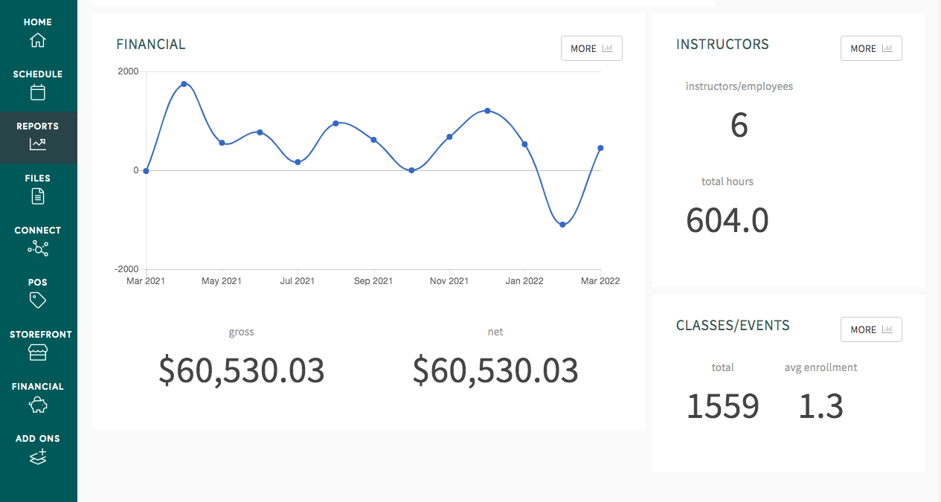Click the gross total $60,530.03 figure
Screen dimensions: 941x502
pyautogui.click(x=242, y=370)
